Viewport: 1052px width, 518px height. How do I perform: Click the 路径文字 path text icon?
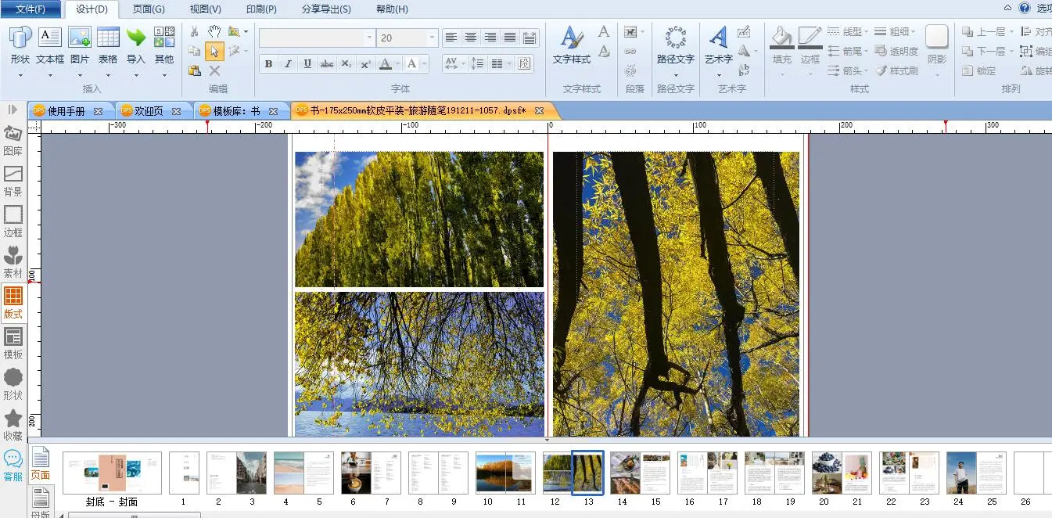point(675,38)
